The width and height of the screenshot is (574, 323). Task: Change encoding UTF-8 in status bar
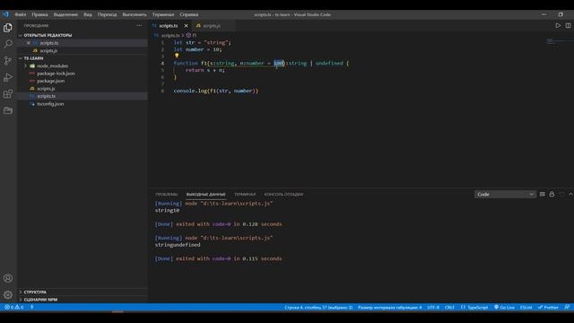point(433,307)
